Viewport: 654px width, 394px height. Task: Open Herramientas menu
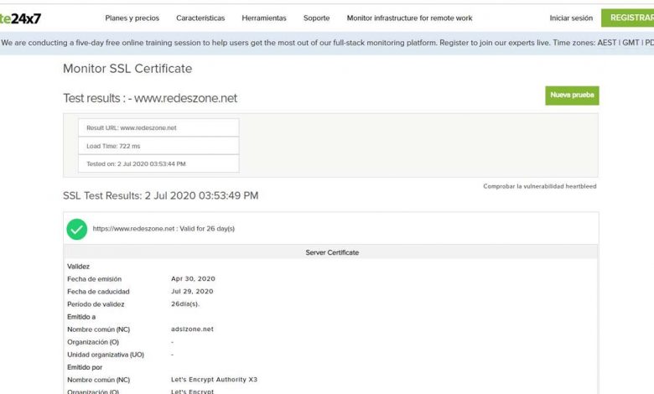(x=264, y=18)
